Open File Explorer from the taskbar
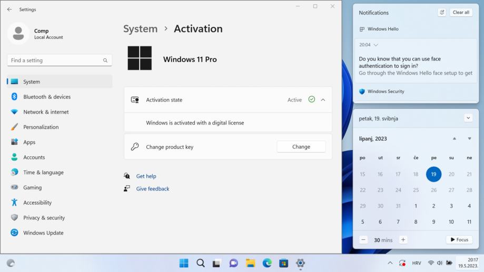The height and width of the screenshot is (272, 484). tap(251, 263)
